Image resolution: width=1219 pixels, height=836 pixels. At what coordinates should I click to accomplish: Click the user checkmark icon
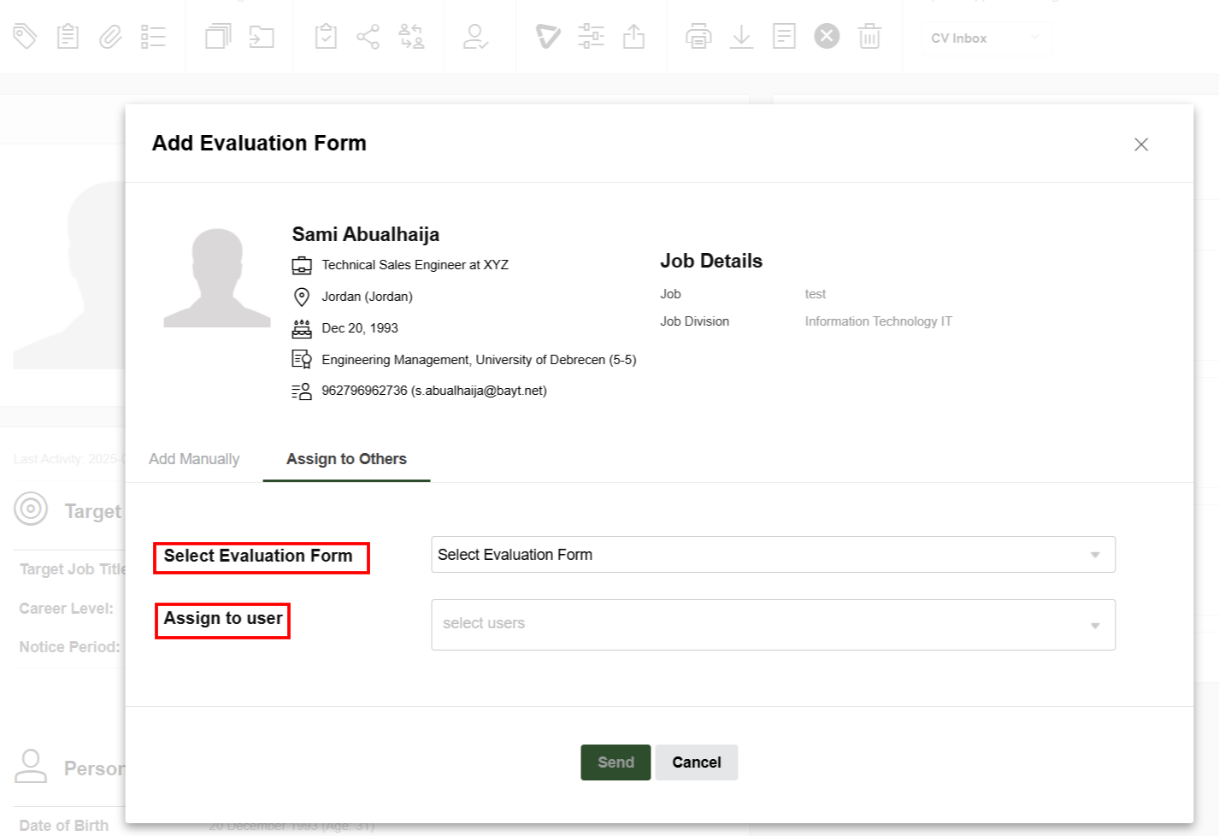click(475, 37)
